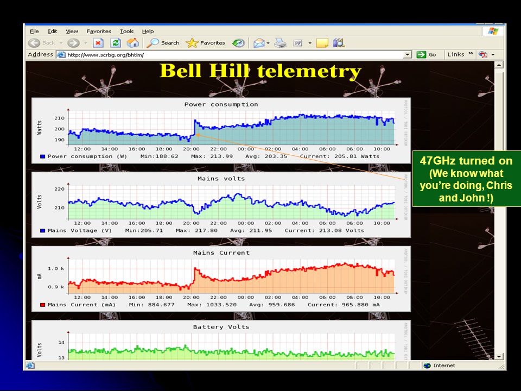
Task: Open the History clock icon
Action: click(238, 43)
